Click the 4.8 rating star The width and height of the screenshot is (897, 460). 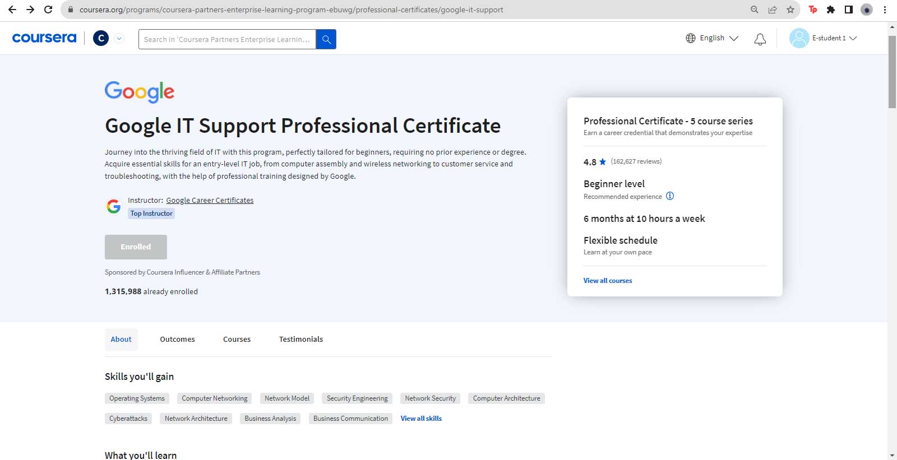click(603, 162)
